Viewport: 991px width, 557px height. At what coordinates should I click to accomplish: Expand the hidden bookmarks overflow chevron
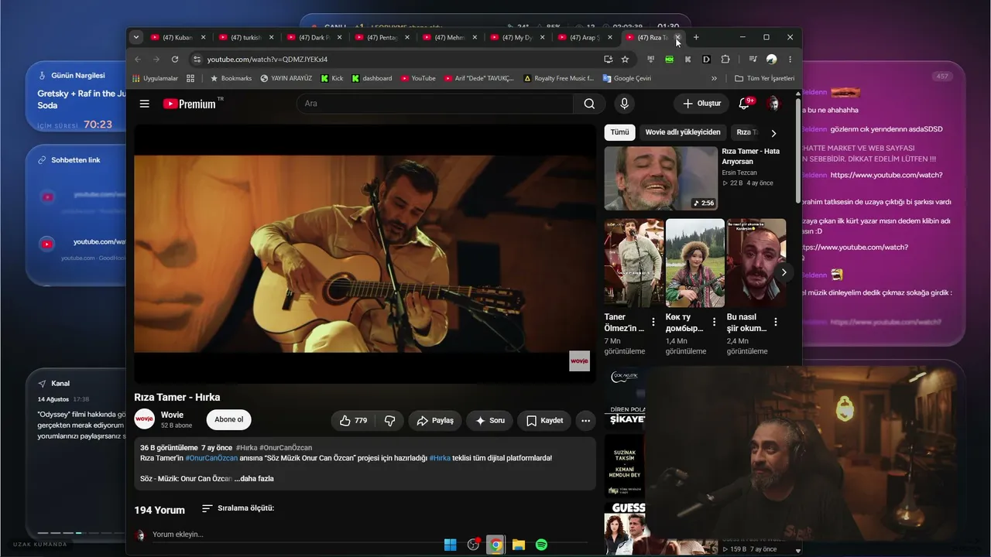pyautogui.click(x=714, y=78)
